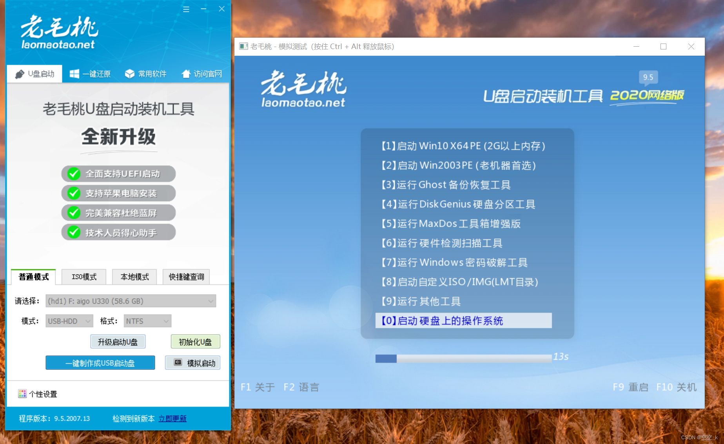Click the colorful grid icon beside 个性设置
The height and width of the screenshot is (444, 724).
click(22, 394)
